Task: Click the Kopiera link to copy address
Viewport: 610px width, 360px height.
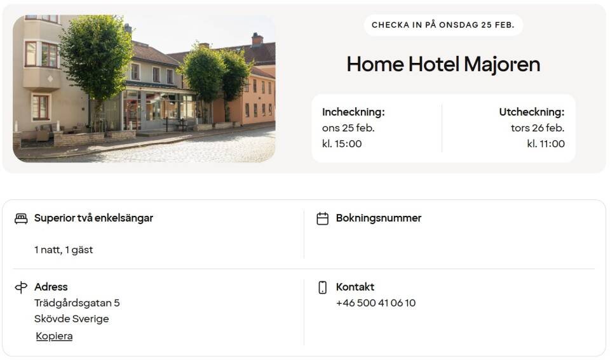Action: (54, 337)
